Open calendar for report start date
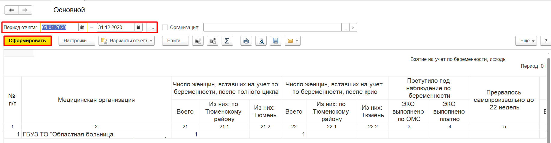Screen dimensions: 551x143 82,28
